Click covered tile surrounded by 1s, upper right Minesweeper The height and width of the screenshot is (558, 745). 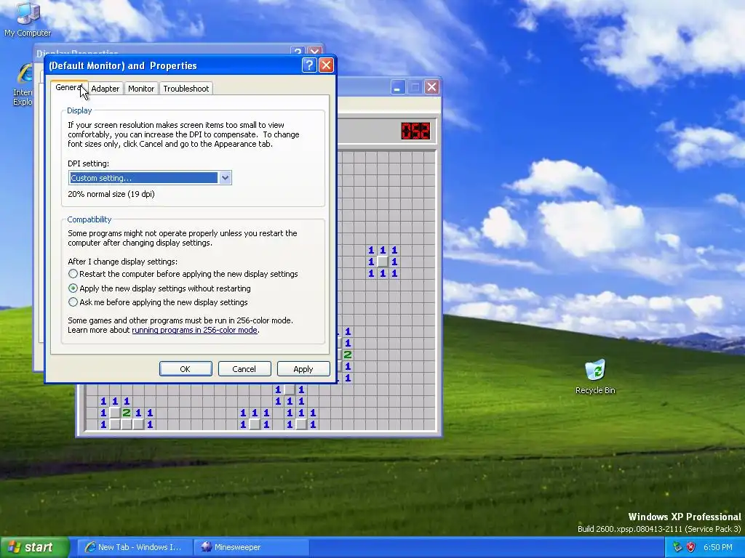(x=383, y=262)
